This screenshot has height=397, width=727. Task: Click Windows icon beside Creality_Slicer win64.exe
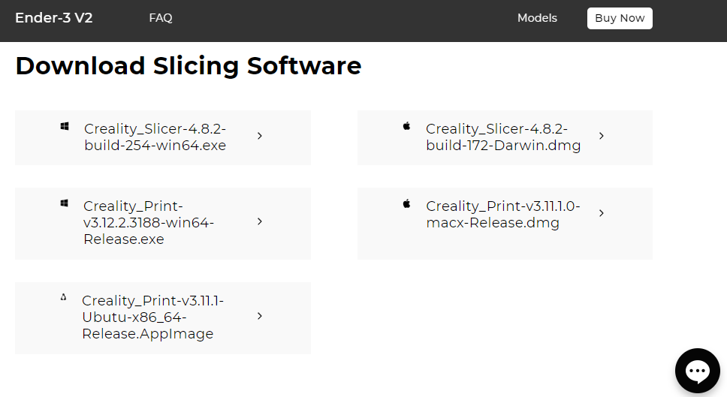click(65, 127)
